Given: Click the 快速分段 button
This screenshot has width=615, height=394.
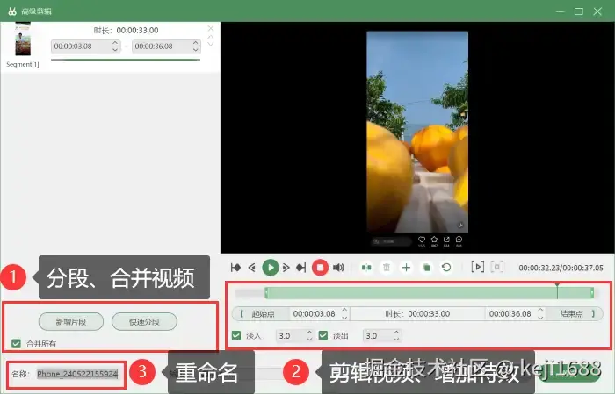Looking at the screenshot, I should tap(144, 322).
